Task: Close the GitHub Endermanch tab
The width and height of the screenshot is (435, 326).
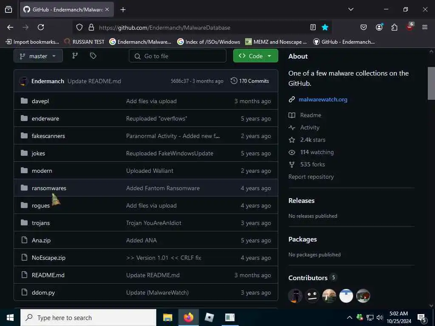Action: click(x=107, y=10)
